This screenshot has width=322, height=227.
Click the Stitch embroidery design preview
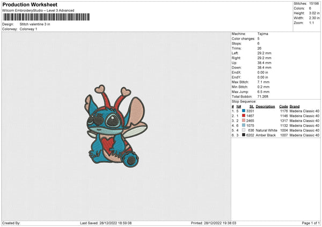(116, 126)
